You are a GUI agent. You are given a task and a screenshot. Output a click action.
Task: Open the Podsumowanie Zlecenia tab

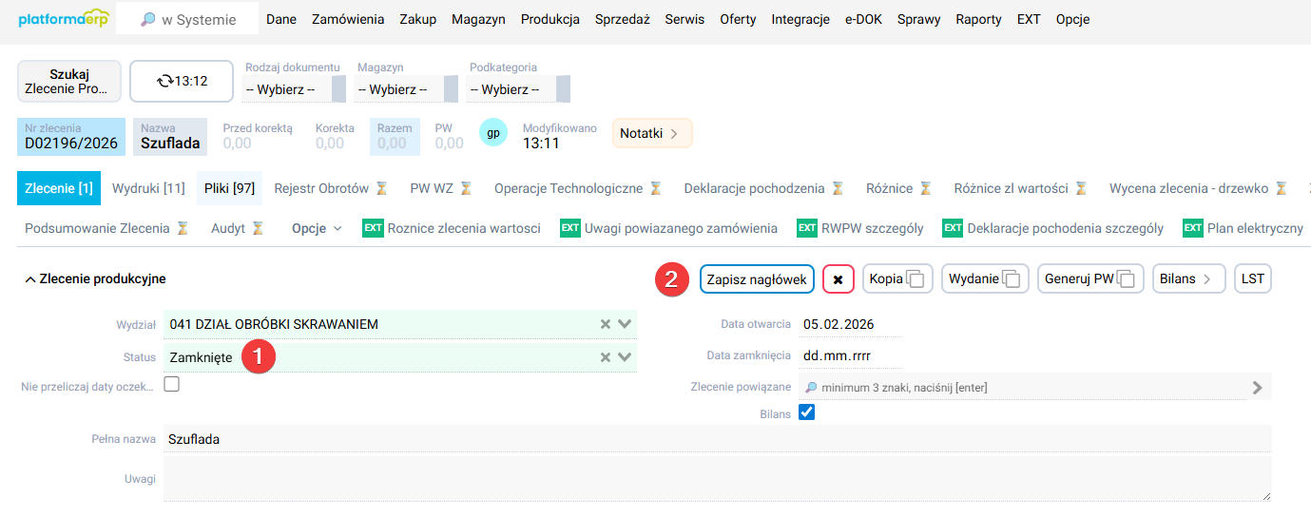click(x=106, y=228)
